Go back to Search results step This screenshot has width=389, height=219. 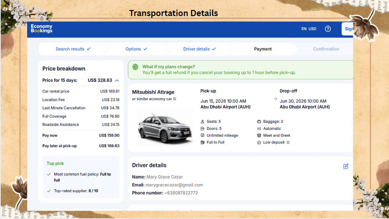coord(73,49)
